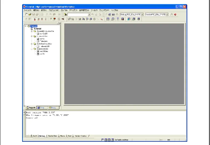Open the Locals view window icon

click(129, 19)
